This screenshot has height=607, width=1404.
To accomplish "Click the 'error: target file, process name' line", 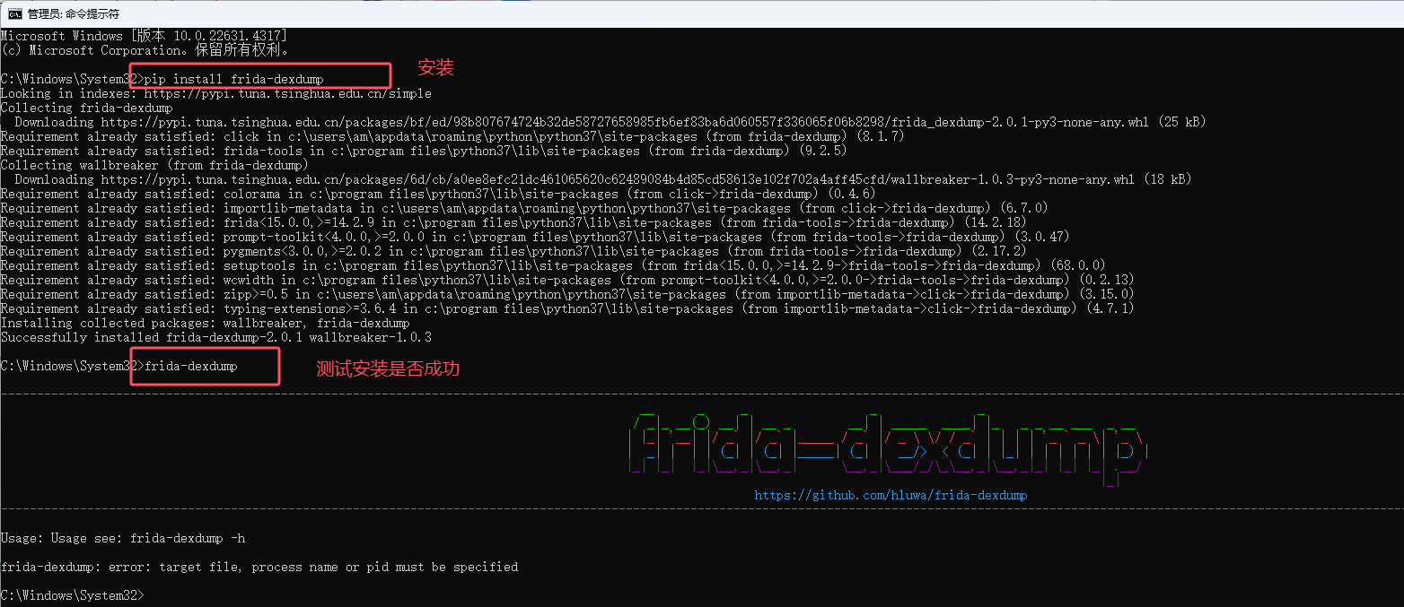I will (x=259, y=567).
